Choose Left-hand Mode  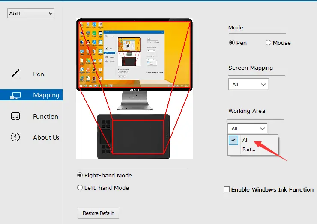[x=80, y=188]
